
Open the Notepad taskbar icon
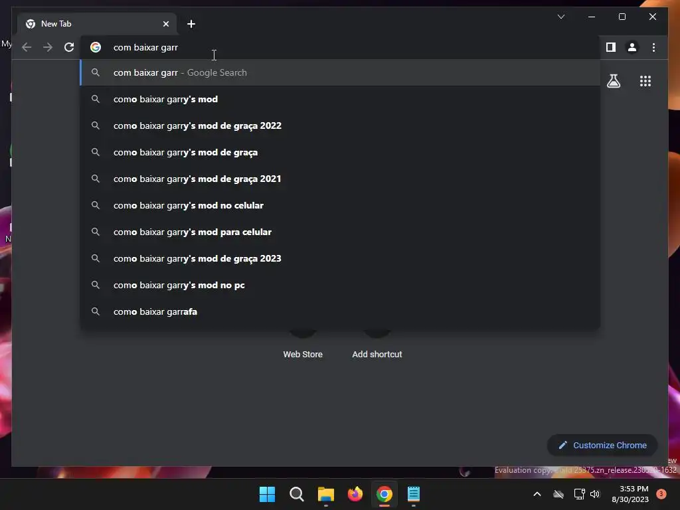click(414, 494)
